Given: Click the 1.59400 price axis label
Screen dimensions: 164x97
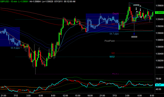Looking at the screenshot, I should [x=160, y=19].
